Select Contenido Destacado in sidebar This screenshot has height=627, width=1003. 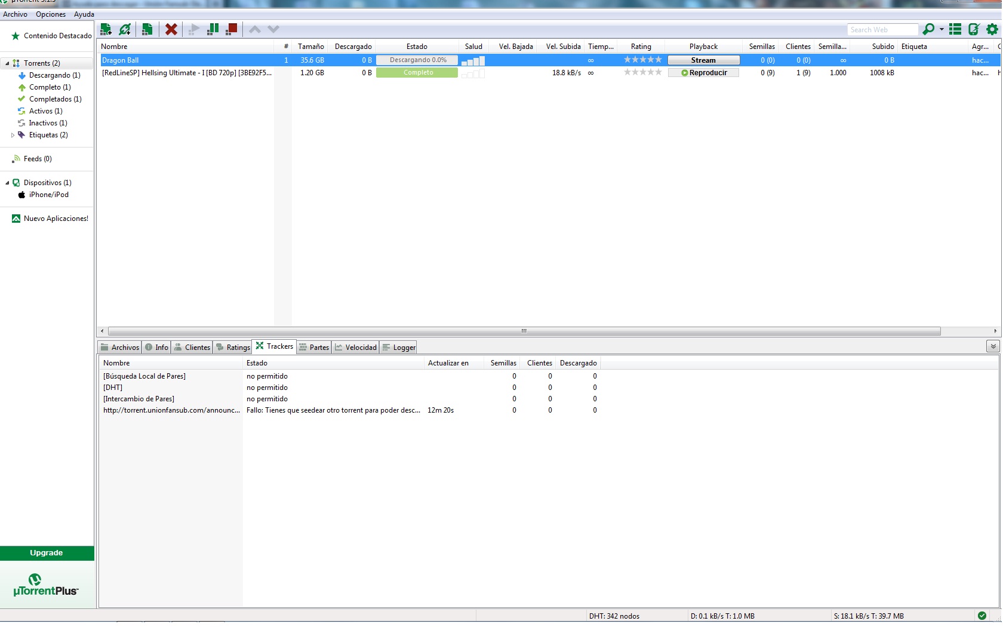[x=52, y=36]
